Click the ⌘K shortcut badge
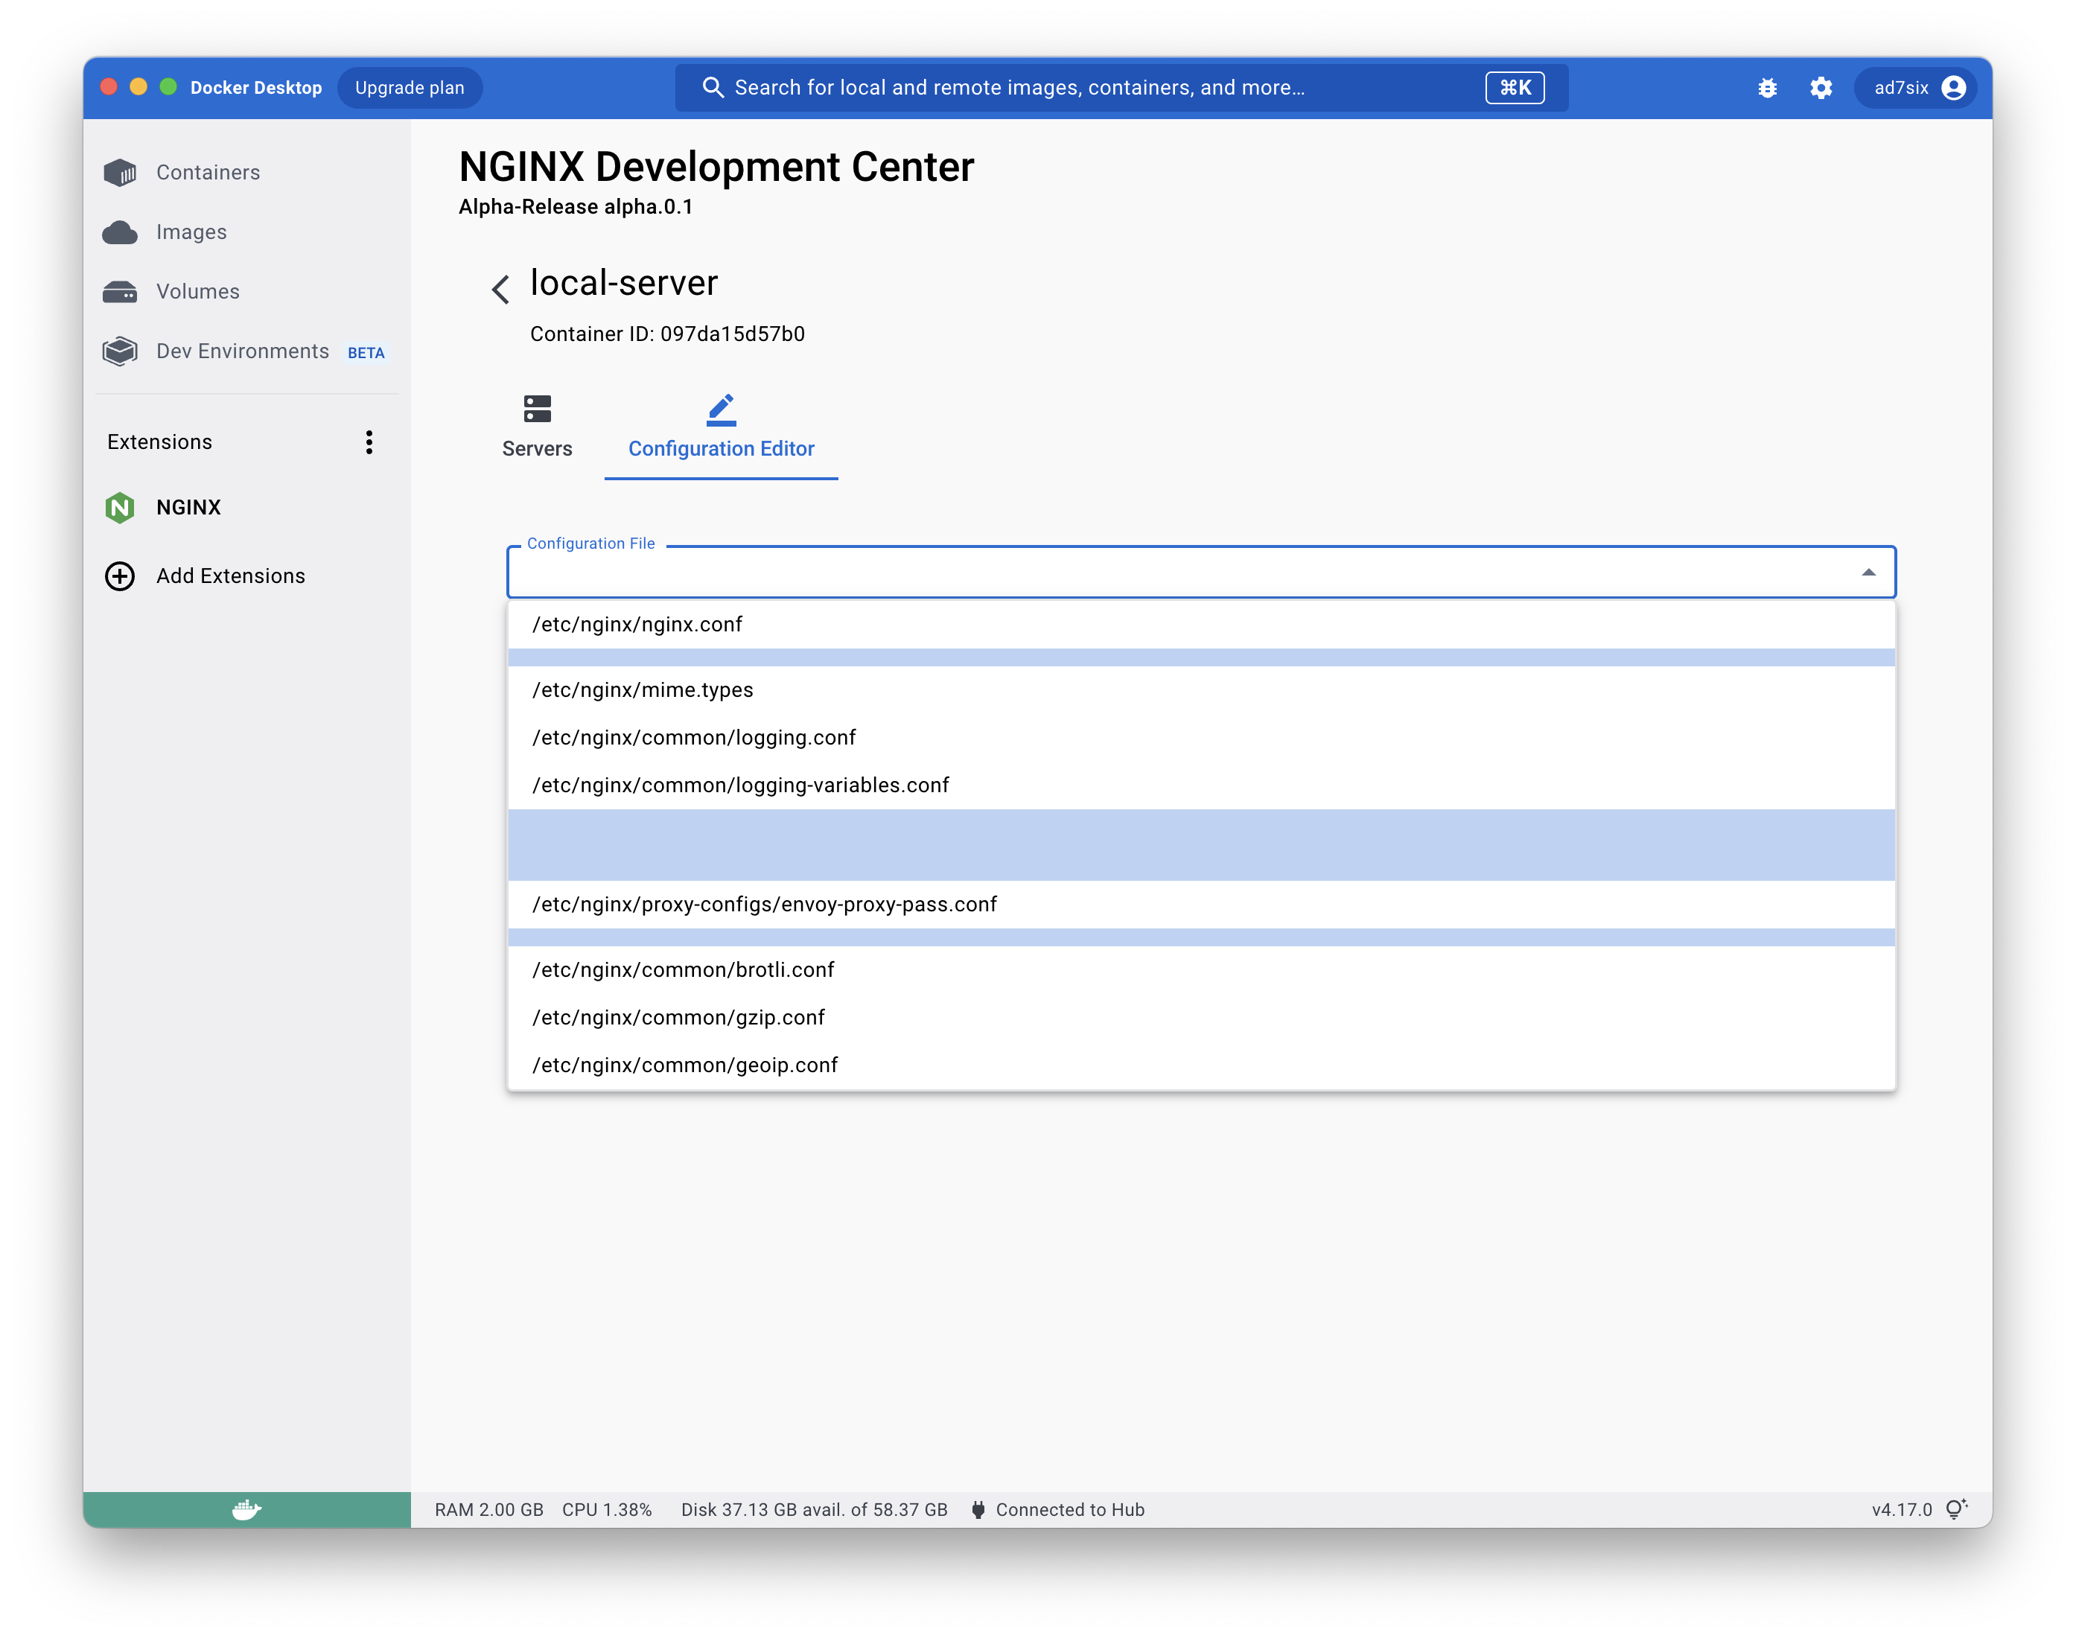 click(1515, 87)
